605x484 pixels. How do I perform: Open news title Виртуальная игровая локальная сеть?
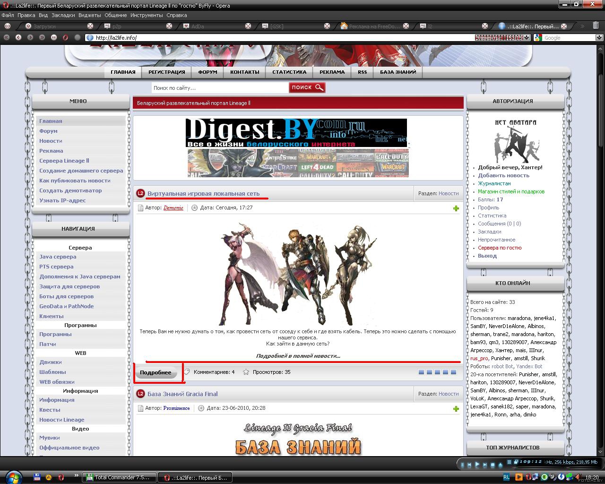(203, 193)
